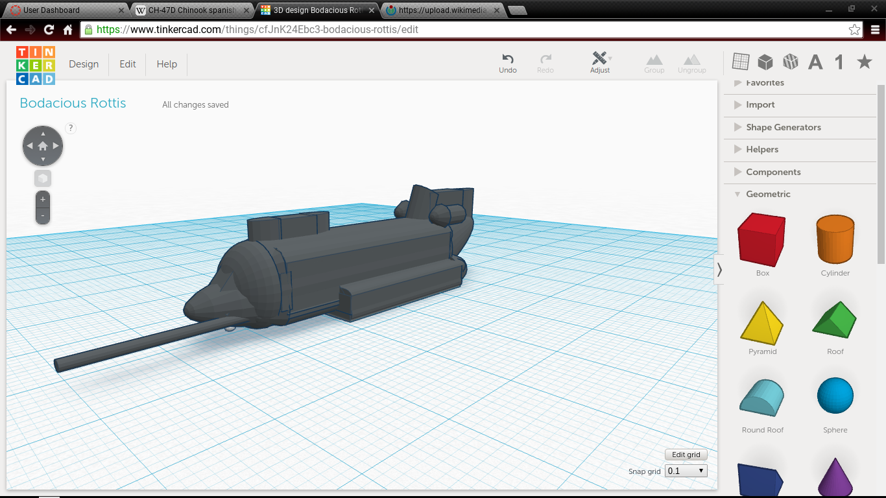Image resolution: width=886 pixels, height=498 pixels.
Task: Bookmark this page with star
Action: click(x=854, y=30)
